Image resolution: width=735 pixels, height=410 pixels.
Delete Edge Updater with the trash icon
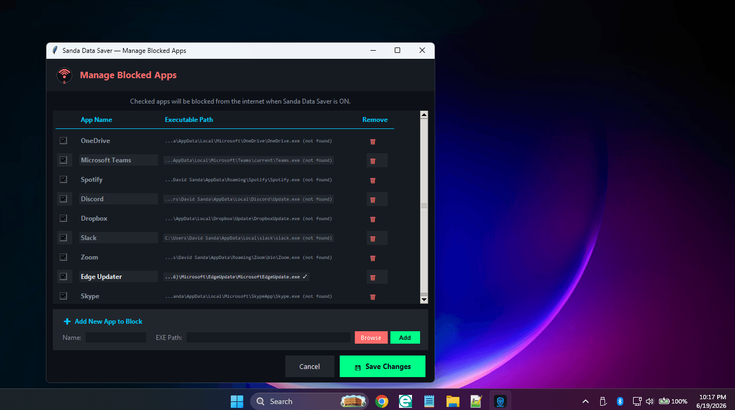[x=373, y=277]
